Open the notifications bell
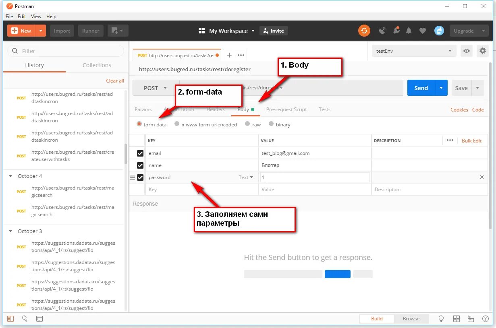The image size is (496, 328). 409,31
